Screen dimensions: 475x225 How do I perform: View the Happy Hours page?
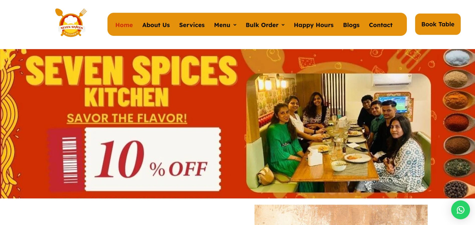tap(314, 25)
